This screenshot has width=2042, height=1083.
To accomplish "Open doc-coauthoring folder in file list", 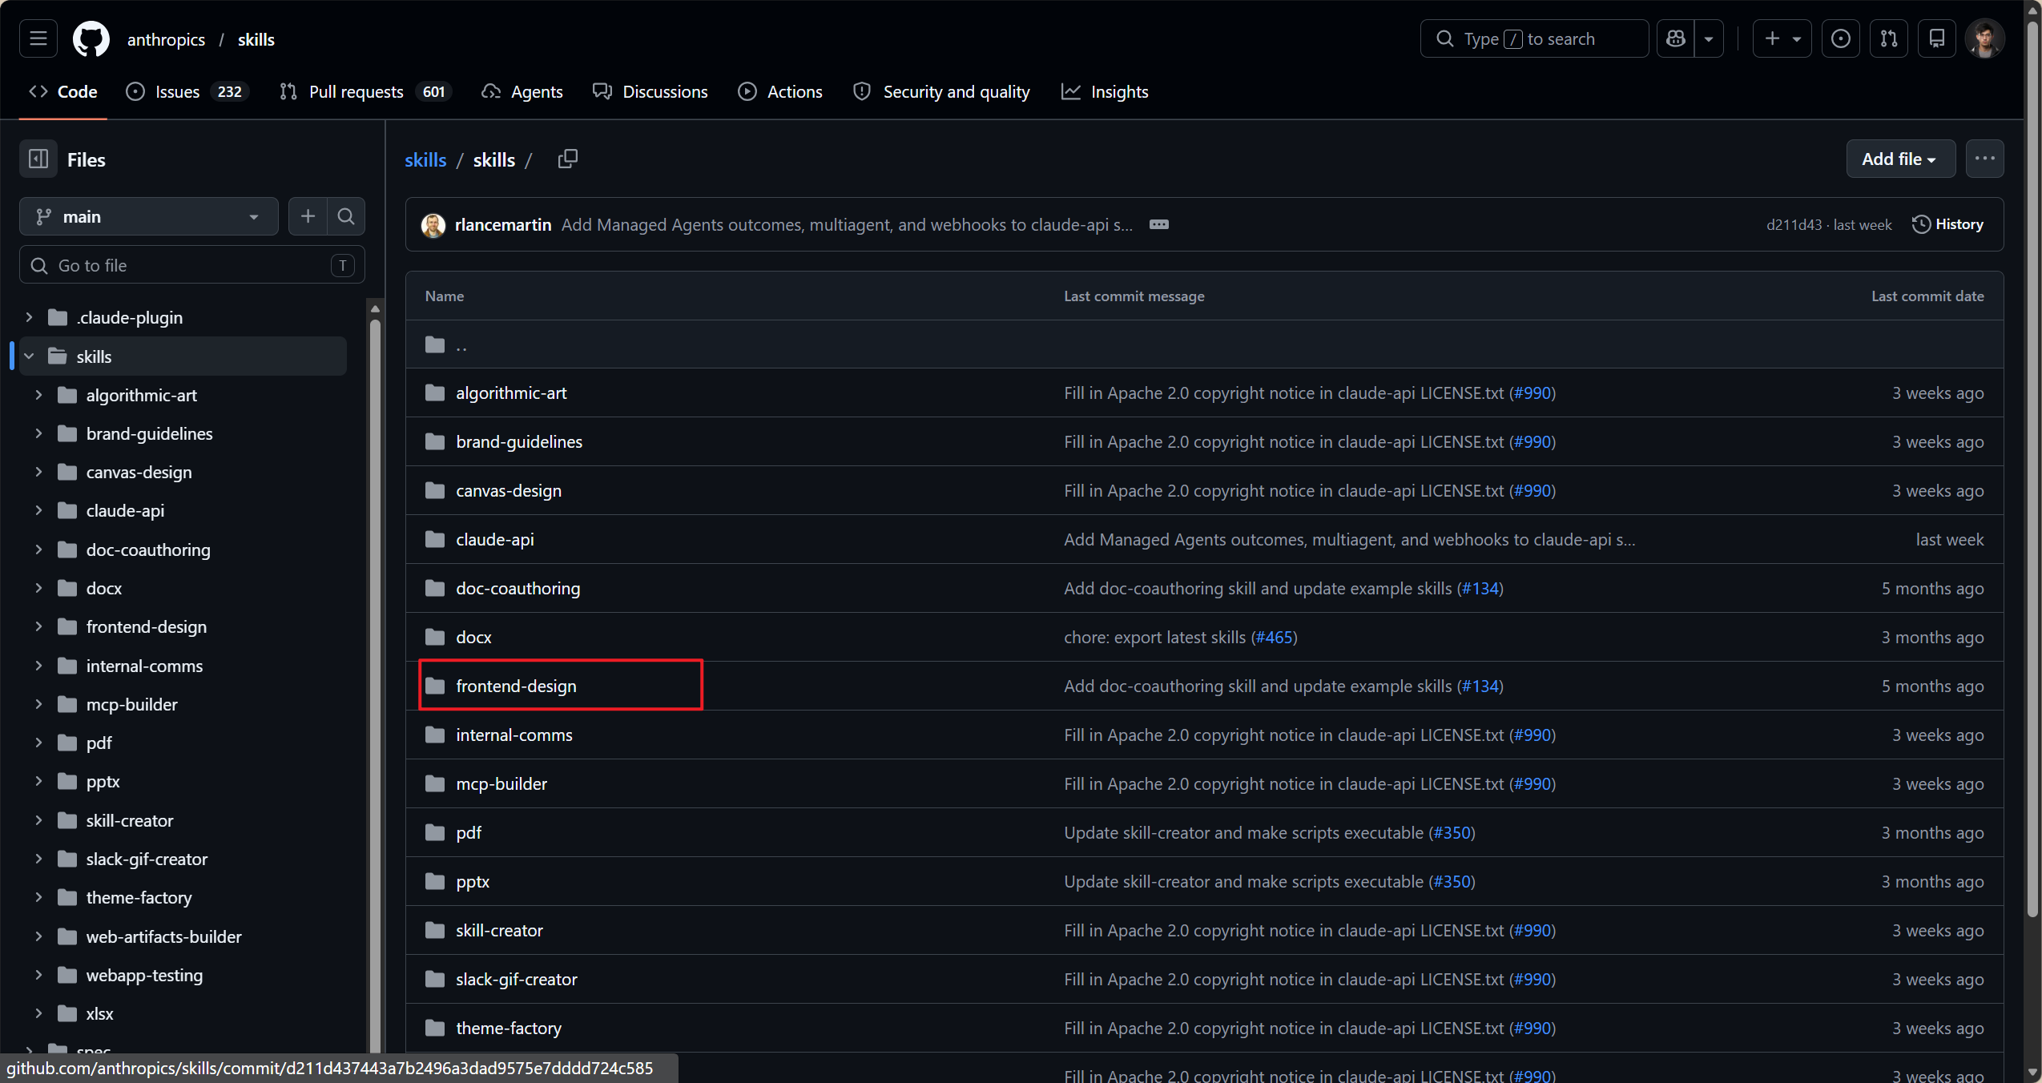I will pos(518,588).
